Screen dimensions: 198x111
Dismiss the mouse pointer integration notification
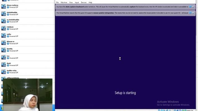(x=190, y=13)
